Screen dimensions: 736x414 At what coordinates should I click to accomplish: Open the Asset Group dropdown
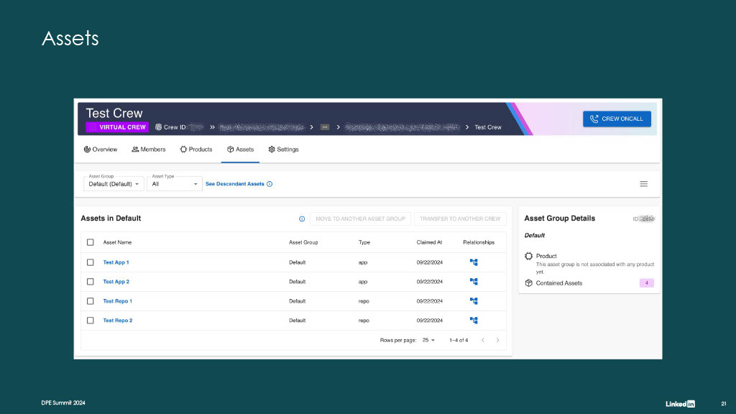point(114,183)
